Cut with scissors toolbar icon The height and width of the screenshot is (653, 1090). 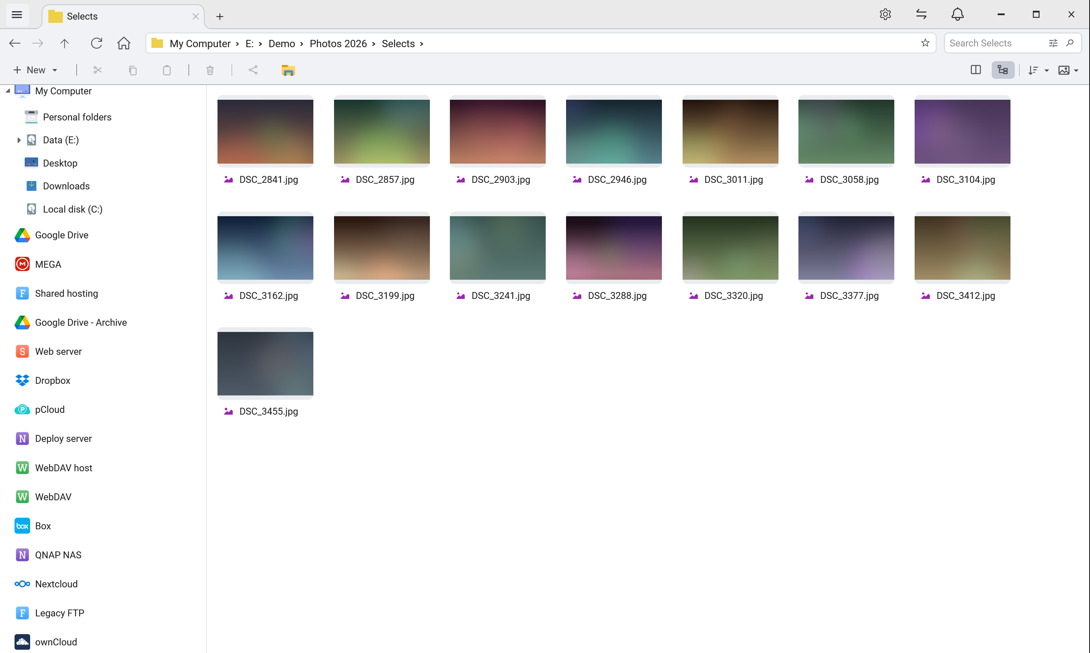pyautogui.click(x=97, y=70)
